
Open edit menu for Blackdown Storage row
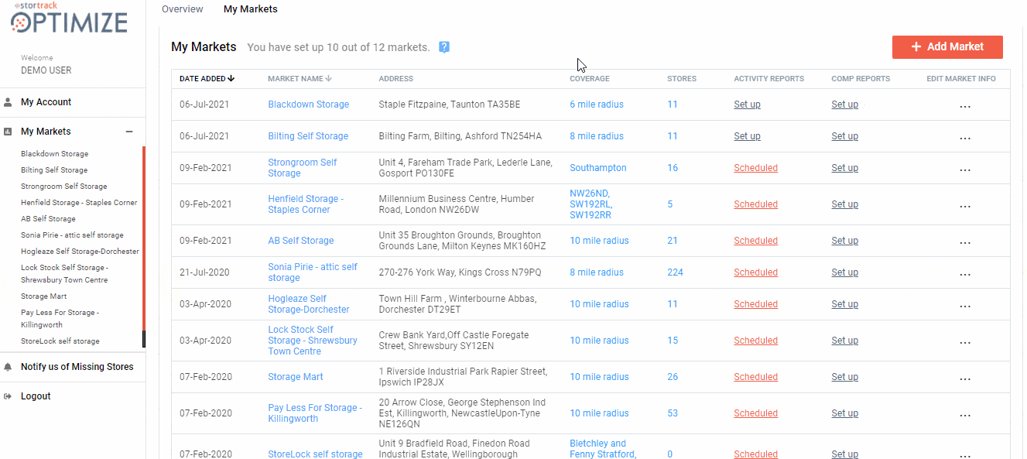pos(965,107)
